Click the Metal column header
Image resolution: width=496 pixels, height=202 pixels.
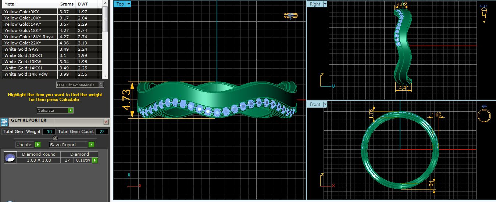(29, 4)
